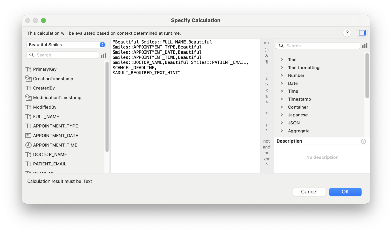Insert the concatenation ampersand operator
The height and width of the screenshot is (233, 392).
266,56
